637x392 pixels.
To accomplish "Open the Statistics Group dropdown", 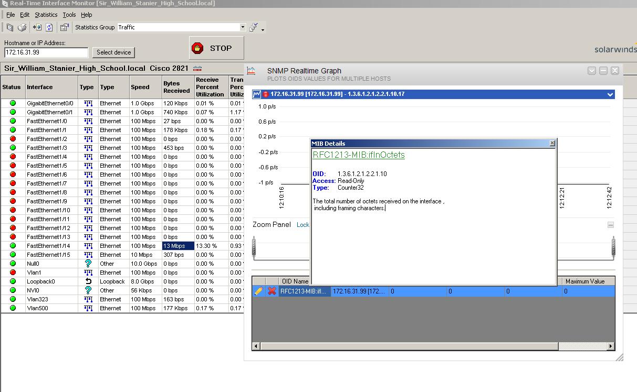I will tap(243, 27).
